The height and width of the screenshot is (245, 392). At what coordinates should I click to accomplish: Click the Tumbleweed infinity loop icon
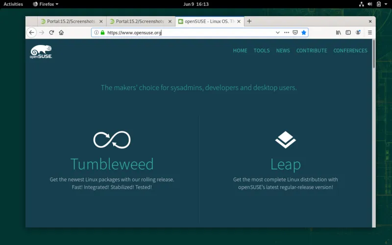pos(112,140)
